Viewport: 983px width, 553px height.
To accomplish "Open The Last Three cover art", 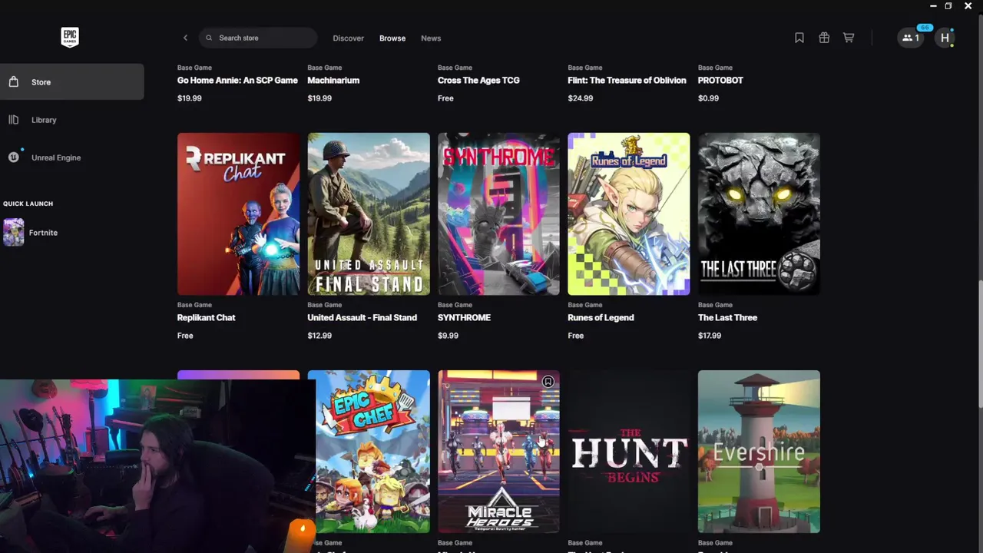I will (x=759, y=214).
